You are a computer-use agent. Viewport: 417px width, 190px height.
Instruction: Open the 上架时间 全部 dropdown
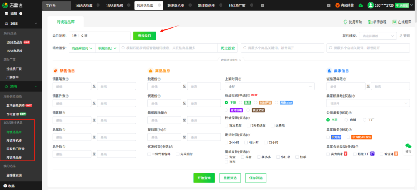[270, 86]
